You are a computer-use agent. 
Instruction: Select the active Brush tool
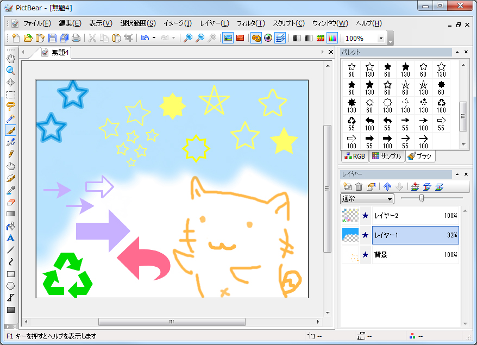point(11,130)
